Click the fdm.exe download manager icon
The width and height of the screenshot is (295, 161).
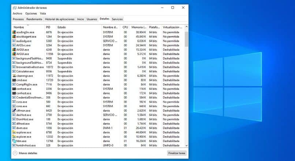pyautogui.click(x=14, y=141)
